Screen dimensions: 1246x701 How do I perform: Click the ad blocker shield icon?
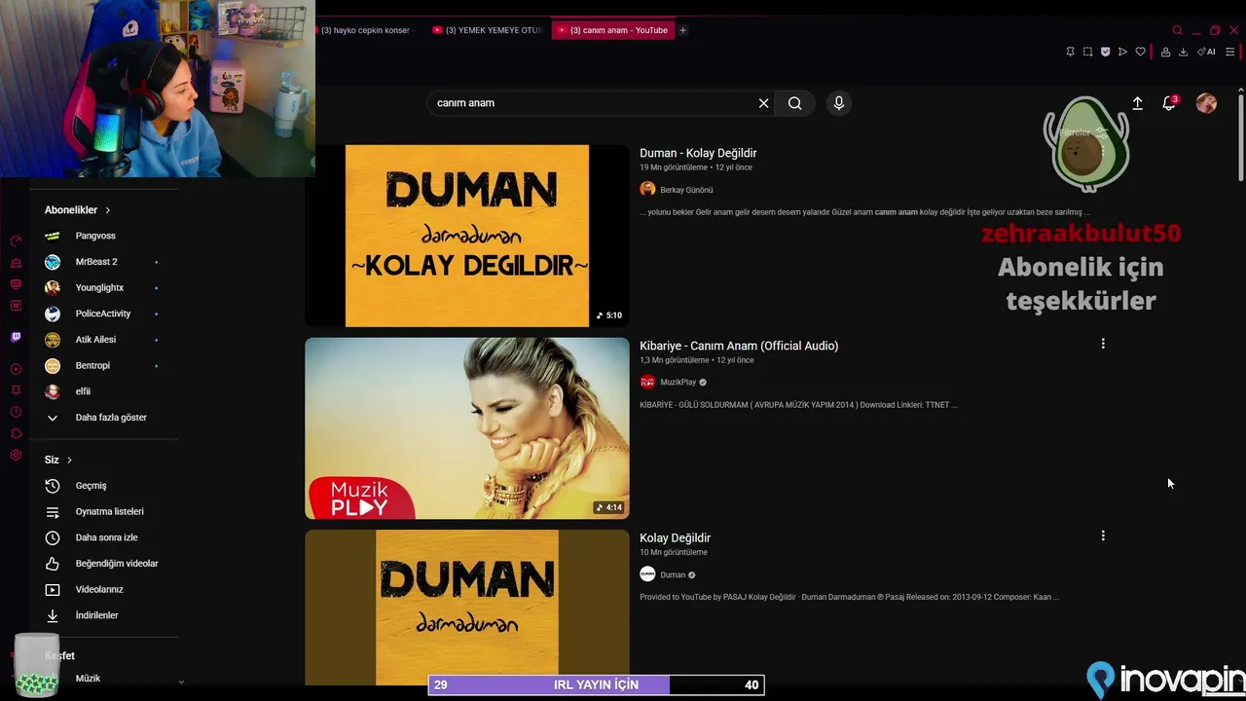coord(1105,52)
